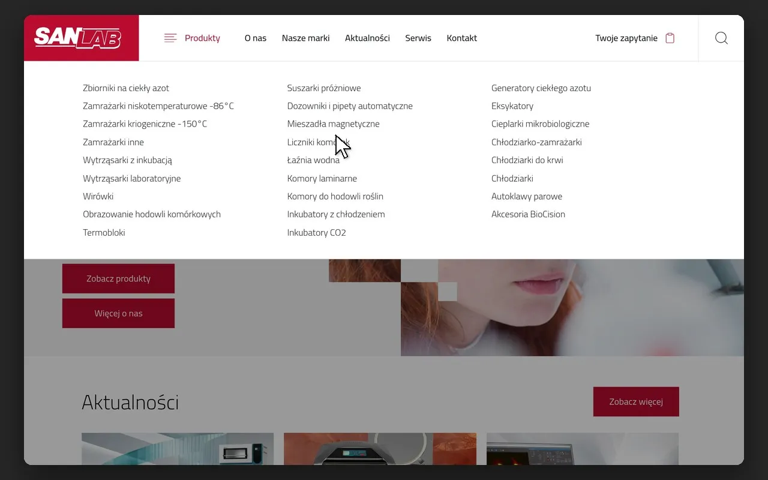Screen dimensions: 768x480
Task: Open Nasze marki menu item
Action: pos(306,38)
